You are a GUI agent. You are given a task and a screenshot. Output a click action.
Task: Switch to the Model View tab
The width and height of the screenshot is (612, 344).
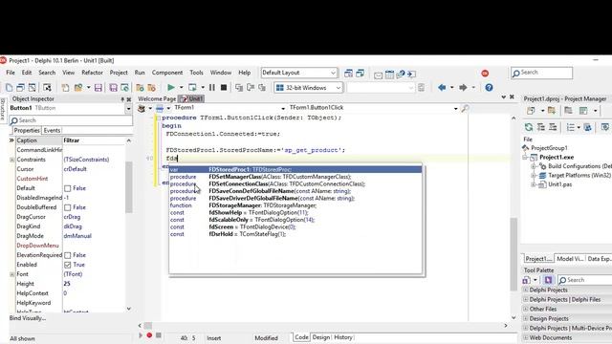coord(570,259)
